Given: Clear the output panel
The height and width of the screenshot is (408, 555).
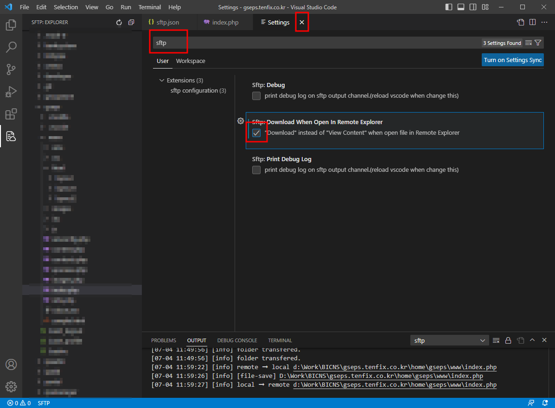Looking at the screenshot, I should (x=496, y=340).
